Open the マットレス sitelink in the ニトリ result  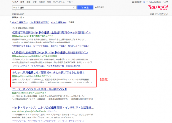click(62, 121)
